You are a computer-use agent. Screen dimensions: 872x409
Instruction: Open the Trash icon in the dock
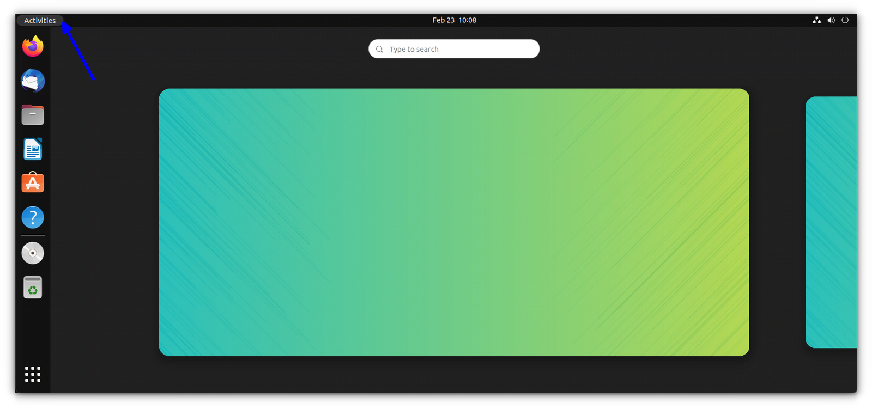33,288
